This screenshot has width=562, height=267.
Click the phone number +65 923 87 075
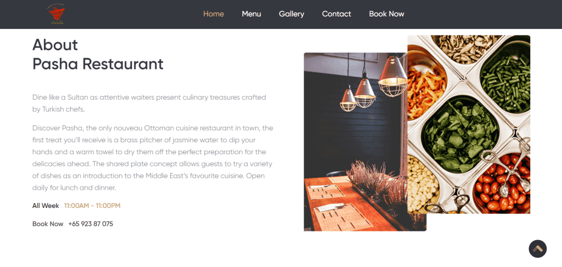(91, 224)
